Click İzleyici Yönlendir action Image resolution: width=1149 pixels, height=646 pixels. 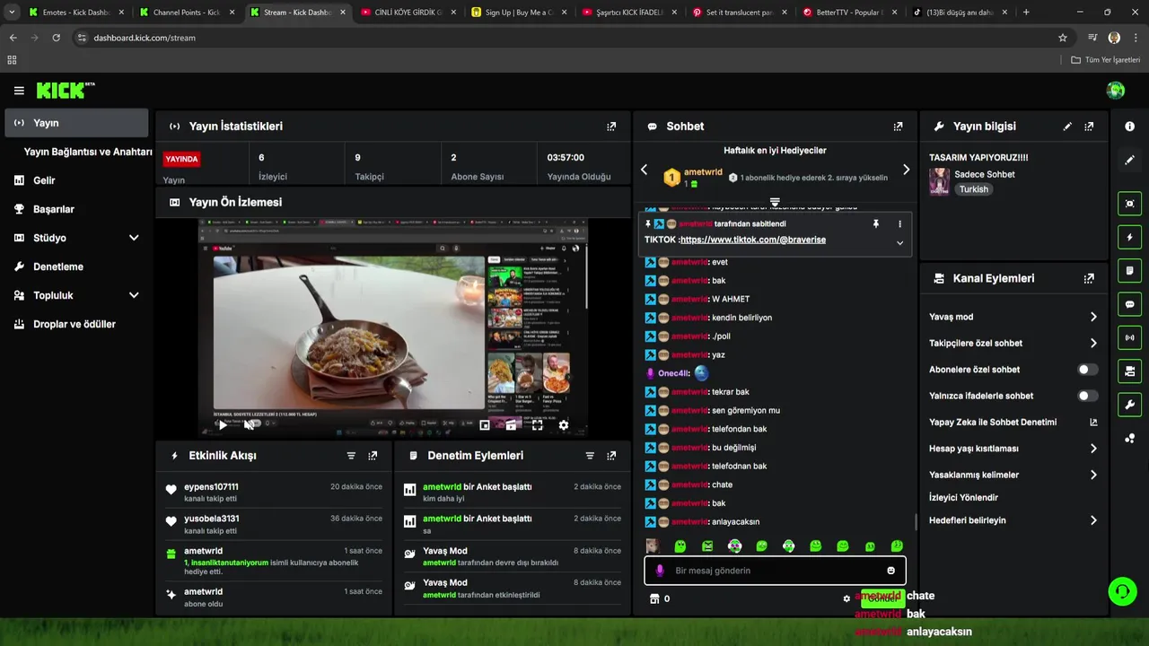coord(963,497)
